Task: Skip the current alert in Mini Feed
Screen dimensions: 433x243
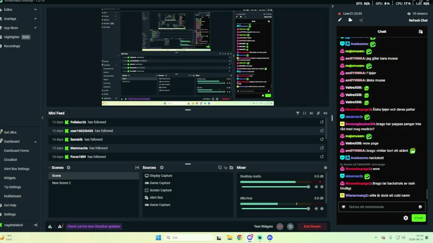Action: [x=312, y=113]
